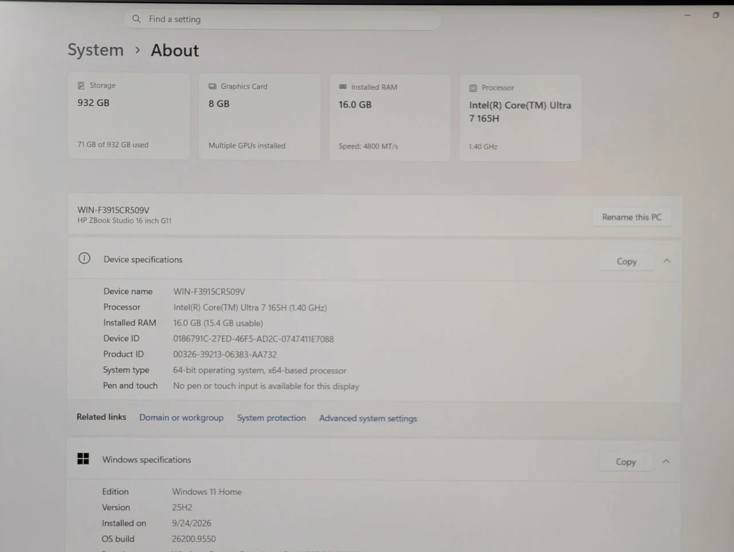Click the restore window button
The height and width of the screenshot is (552, 734).
click(x=716, y=15)
